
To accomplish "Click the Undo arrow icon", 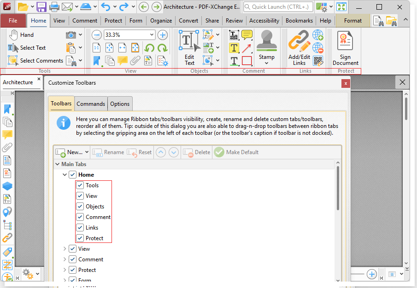I will click(x=106, y=7).
